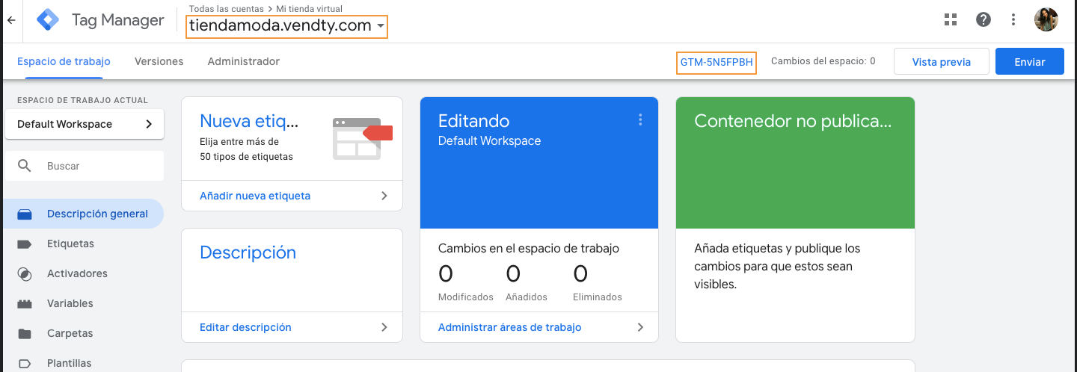Click the Editar descripción link
The width and height of the screenshot is (1077, 372).
click(x=245, y=327)
